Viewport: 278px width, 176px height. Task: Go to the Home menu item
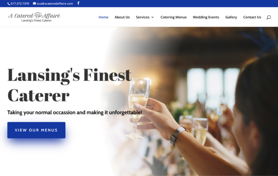[x=104, y=17]
